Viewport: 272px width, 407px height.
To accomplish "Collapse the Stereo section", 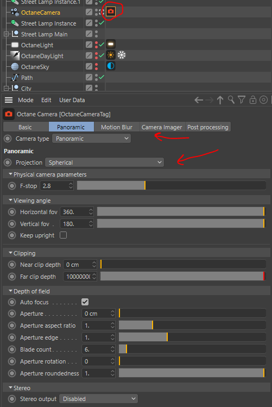I will (10, 387).
